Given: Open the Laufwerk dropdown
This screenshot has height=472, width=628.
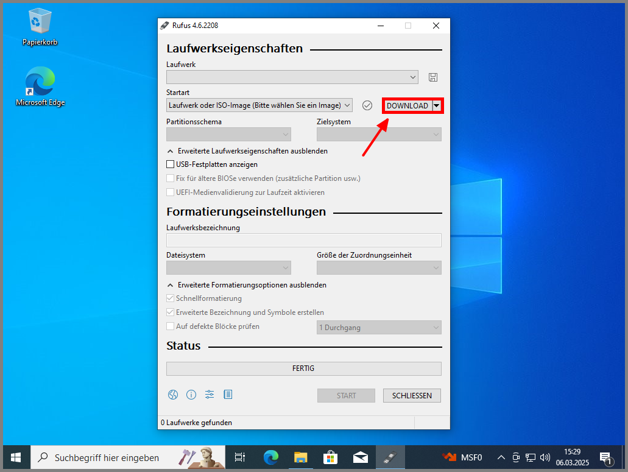Looking at the screenshot, I should [x=292, y=77].
